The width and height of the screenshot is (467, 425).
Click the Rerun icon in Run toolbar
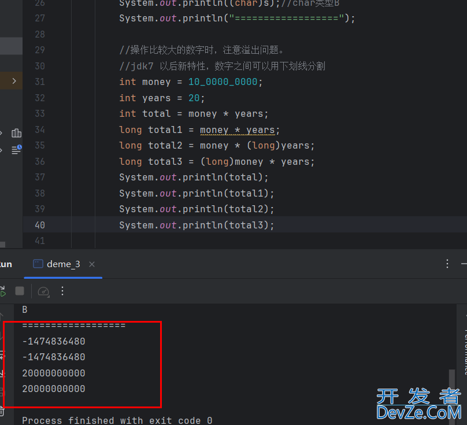pos(2,291)
